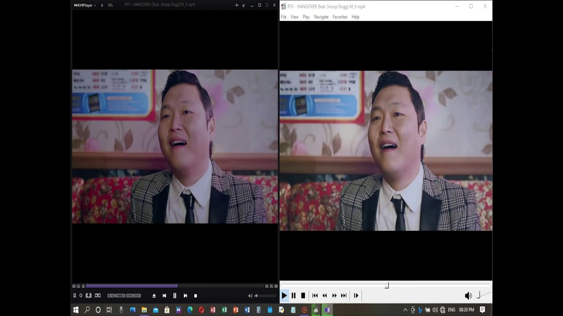Open the URL option in KMPlayer

point(110,5)
